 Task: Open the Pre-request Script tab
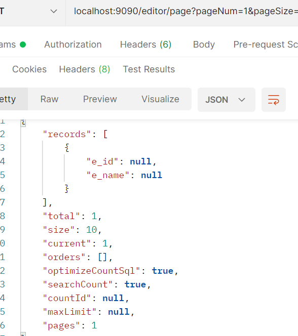coord(266,45)
